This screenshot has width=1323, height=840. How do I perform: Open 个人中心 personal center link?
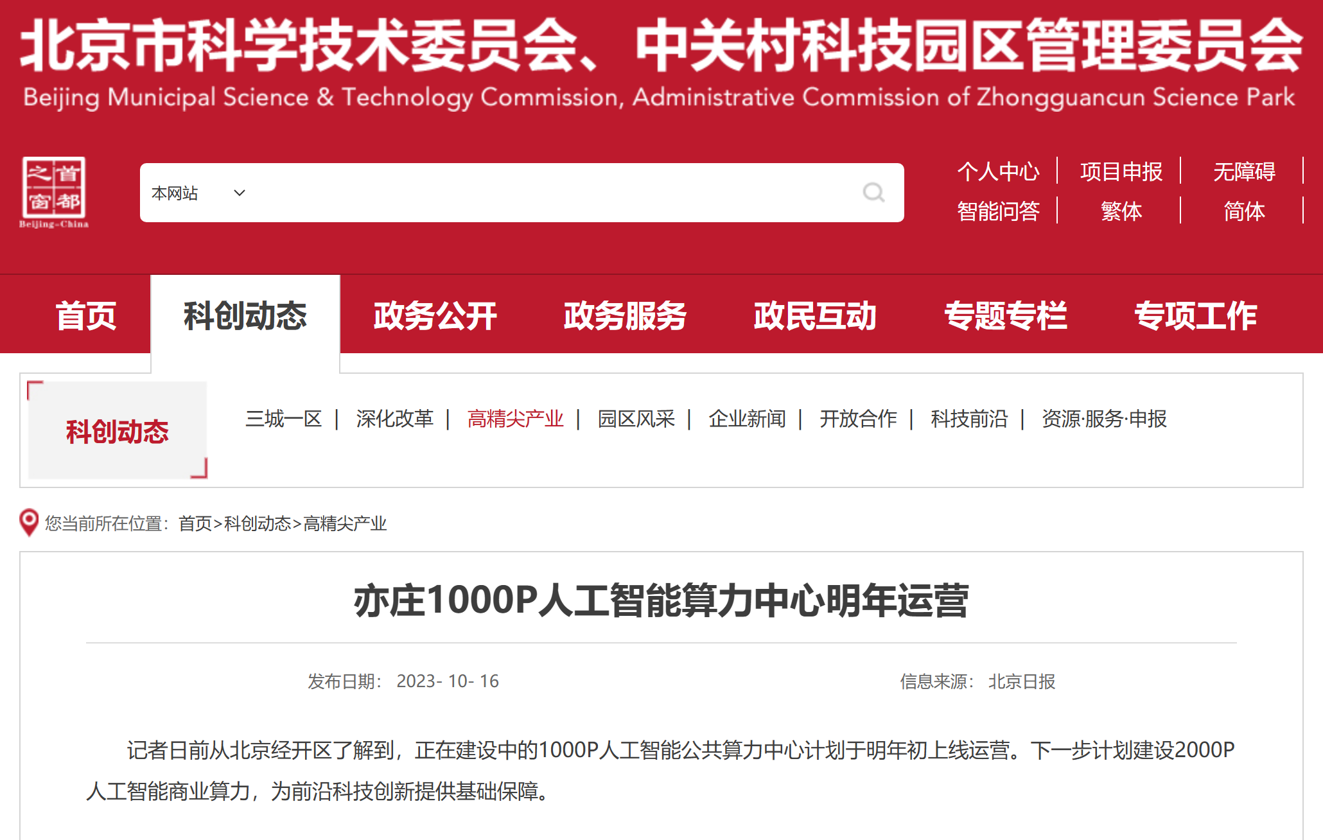point(998,171)
